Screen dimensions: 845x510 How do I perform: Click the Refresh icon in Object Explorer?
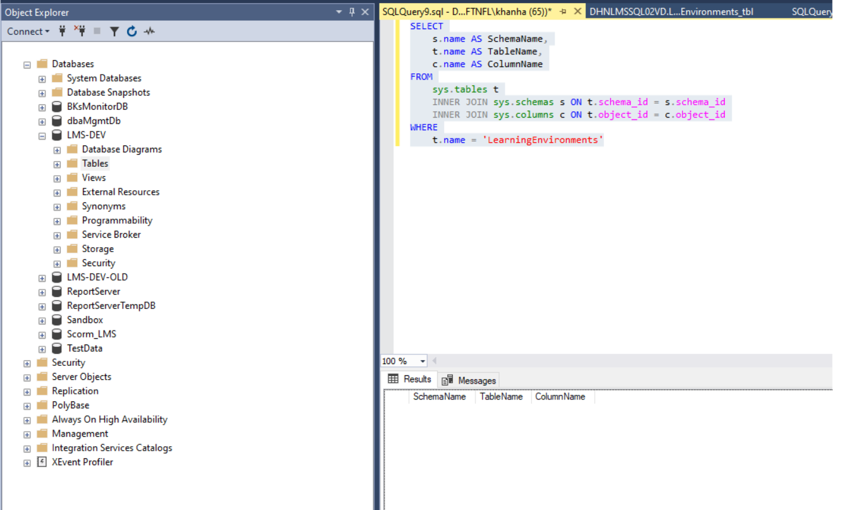[x=132, y=31]
